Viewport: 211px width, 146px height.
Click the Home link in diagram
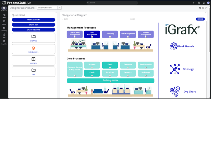(132, 19)
